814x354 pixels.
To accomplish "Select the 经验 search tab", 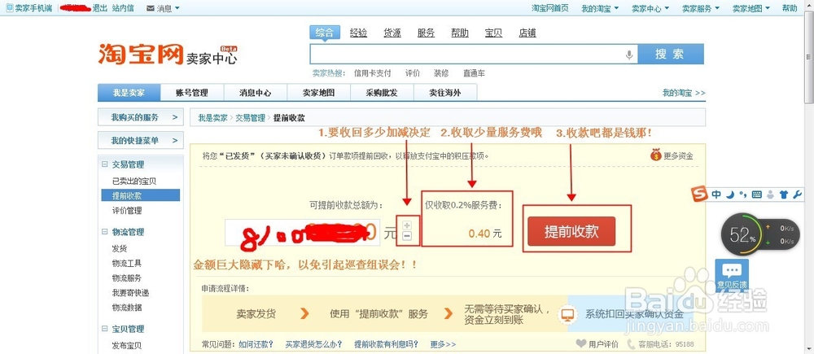I will (x=358, y=33).
